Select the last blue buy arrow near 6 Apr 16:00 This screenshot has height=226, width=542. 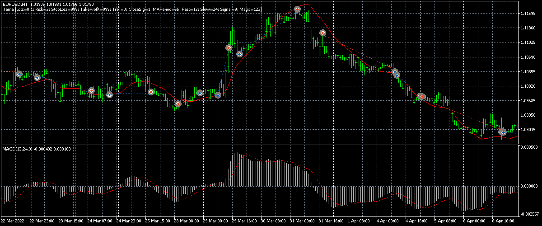click(503, 132)
